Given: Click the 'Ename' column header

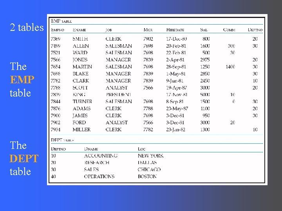Looking at the screenshot, I should click(79, 30).
